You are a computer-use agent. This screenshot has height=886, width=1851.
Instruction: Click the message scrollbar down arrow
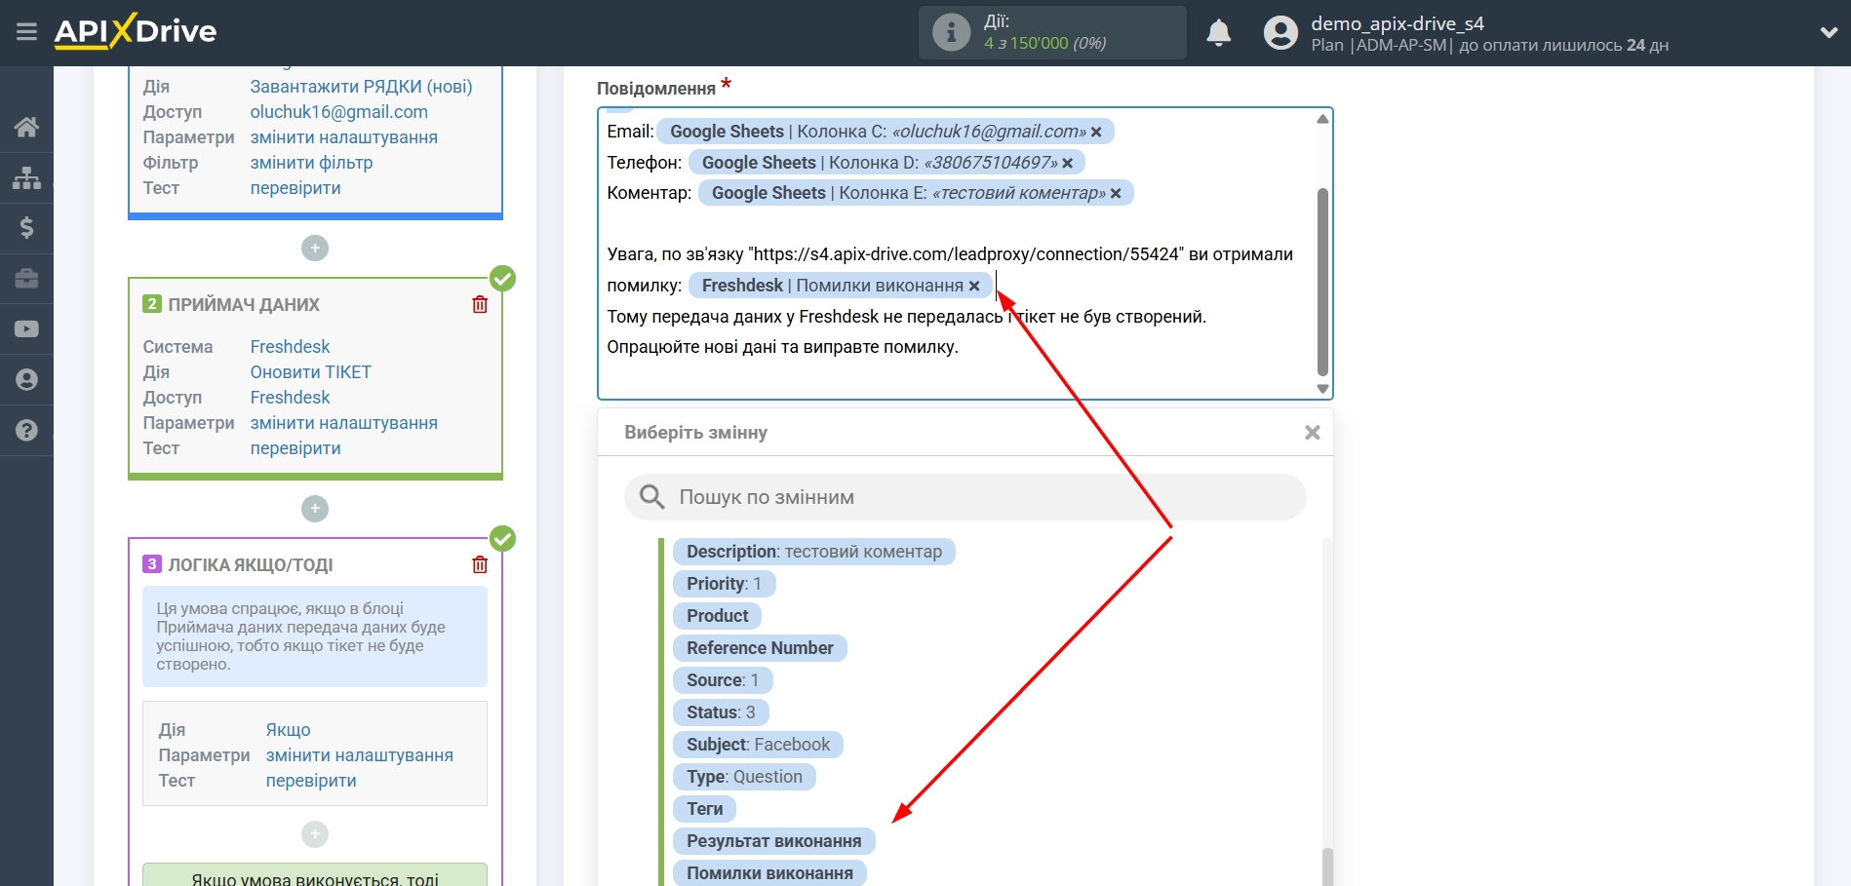point(1322,388)
